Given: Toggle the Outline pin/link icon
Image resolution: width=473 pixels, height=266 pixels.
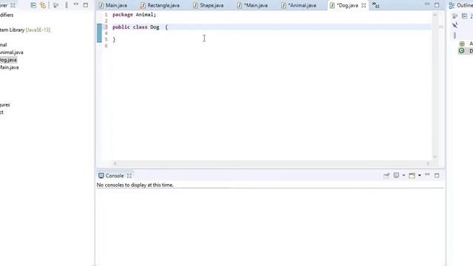Looking at the screenshot, I should coord(455,25).
